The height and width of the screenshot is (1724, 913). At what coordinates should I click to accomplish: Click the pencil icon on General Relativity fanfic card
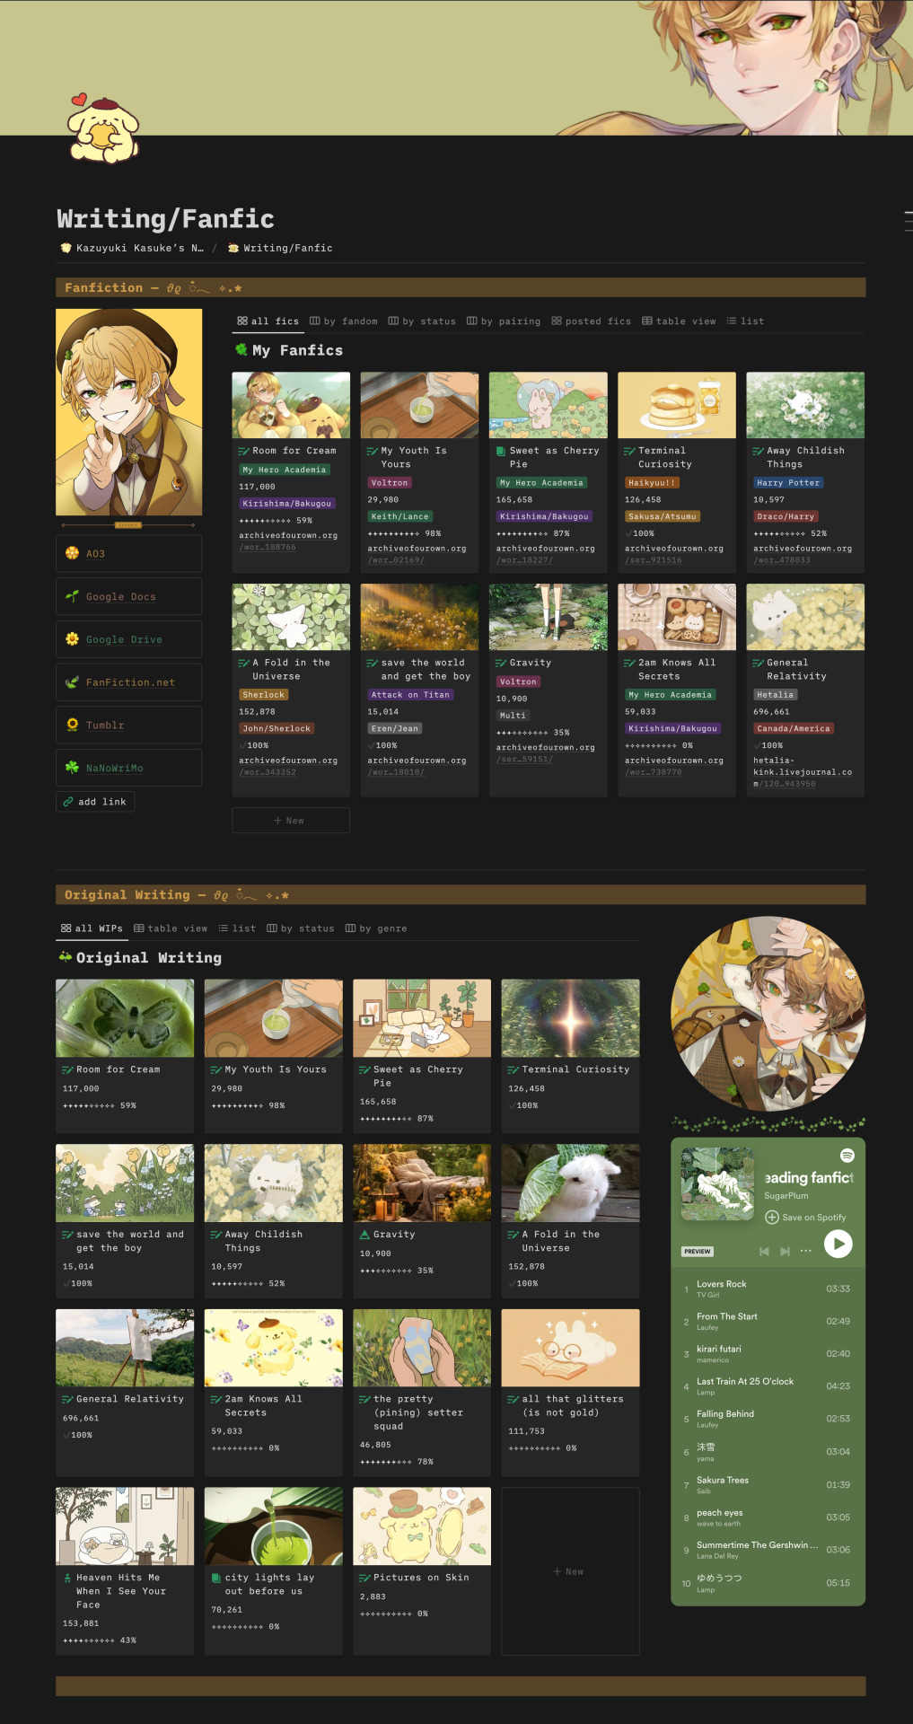click(x=758, y=663)
